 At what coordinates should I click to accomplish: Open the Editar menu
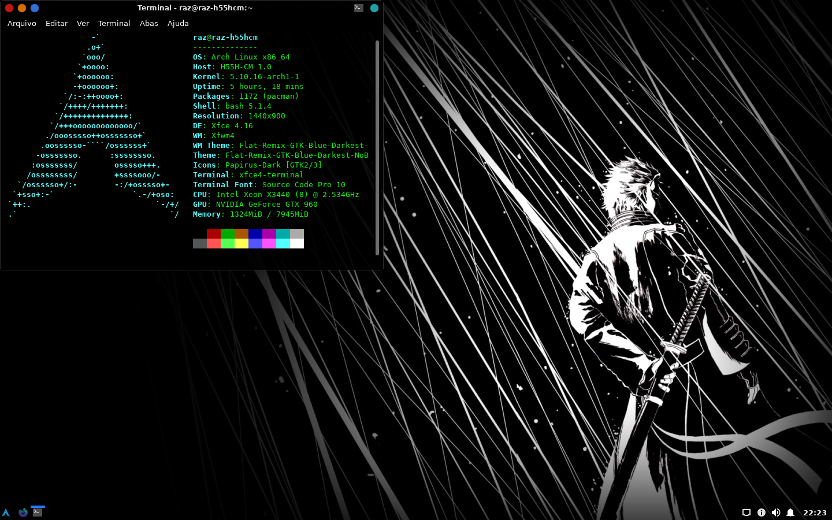pos(57,24)
